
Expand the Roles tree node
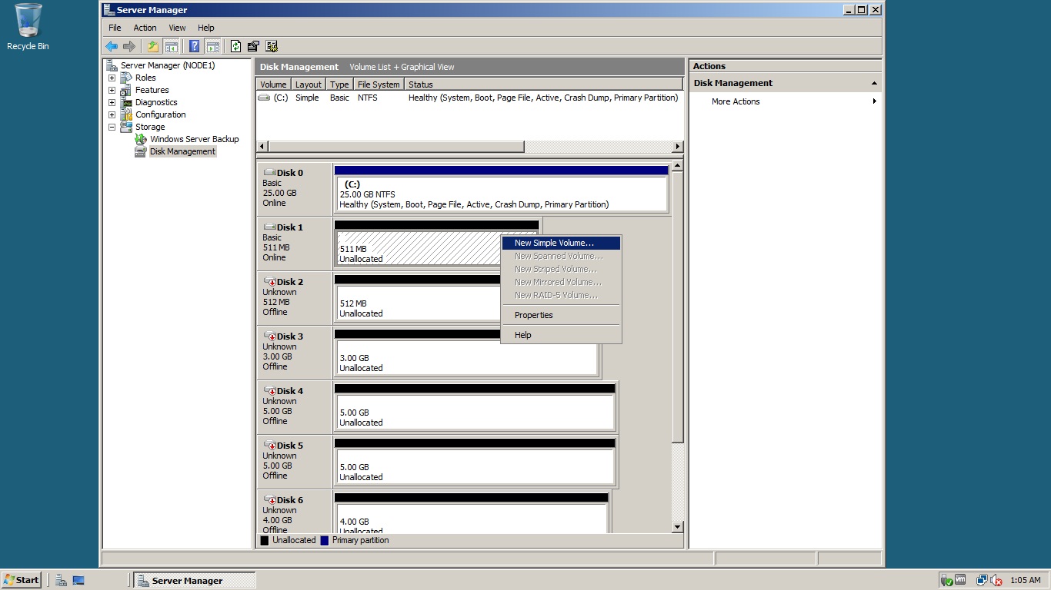tap(112, 78)
